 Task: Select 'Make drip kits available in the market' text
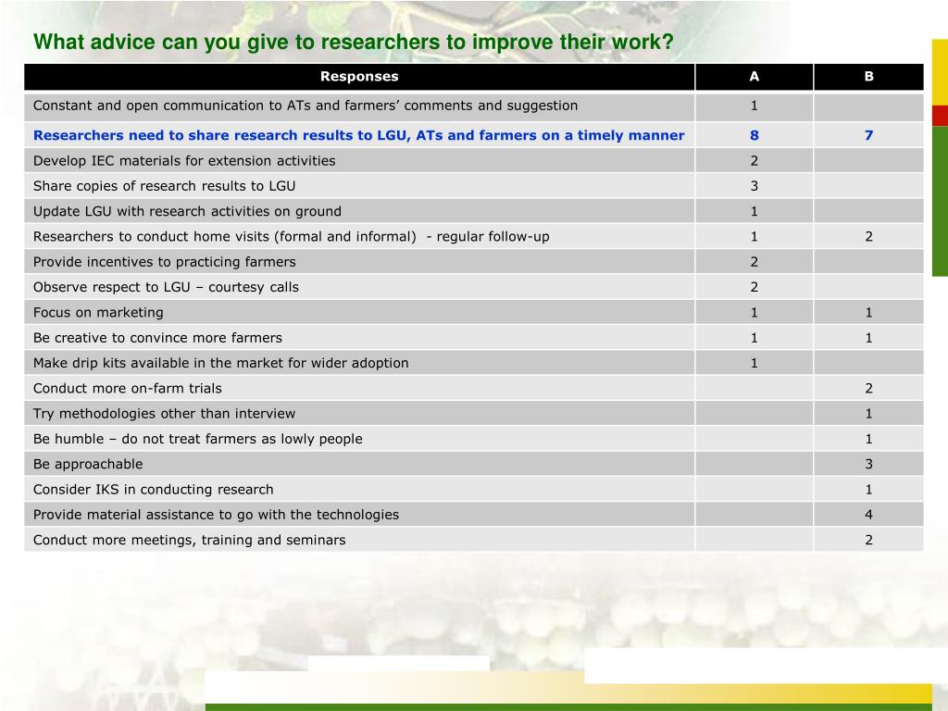(x=220, y=363)
